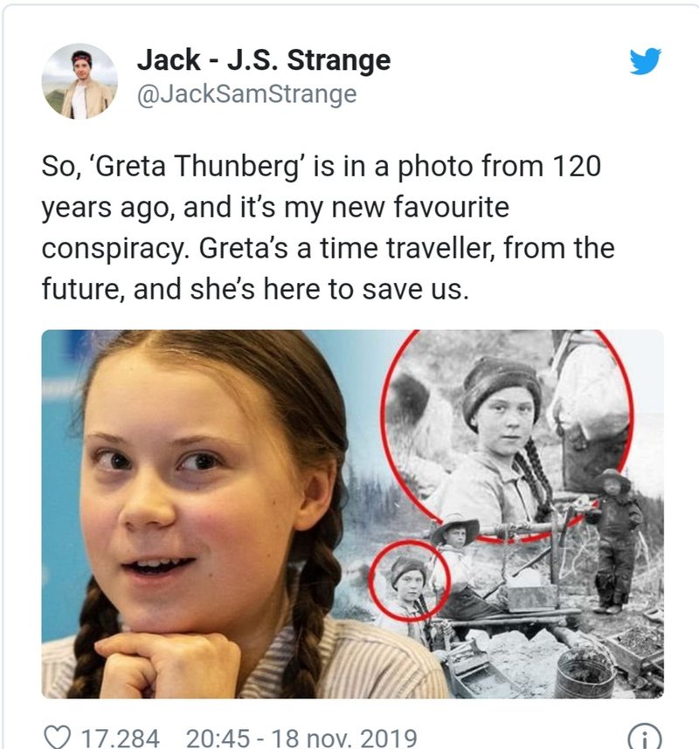Click the small red circle in old photo
This screenshot has height=749, width=699.
click(409, 581)
